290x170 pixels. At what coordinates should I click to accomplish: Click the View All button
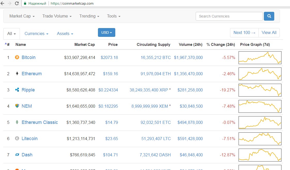(269, 33)
